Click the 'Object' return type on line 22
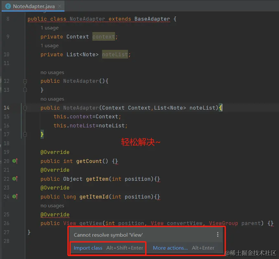The image size is (279, 259). (73, 179)
